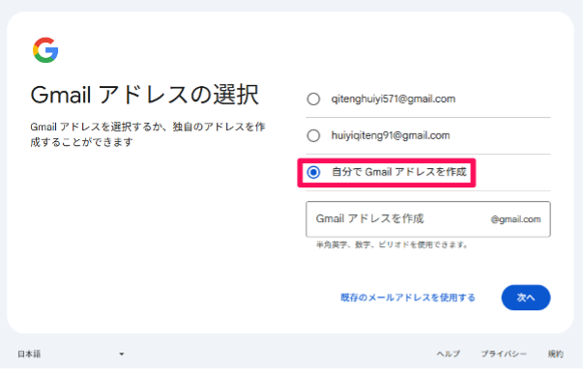Click the 次へ button
This screenshot has width=584, height=369.
coord(526,298)
